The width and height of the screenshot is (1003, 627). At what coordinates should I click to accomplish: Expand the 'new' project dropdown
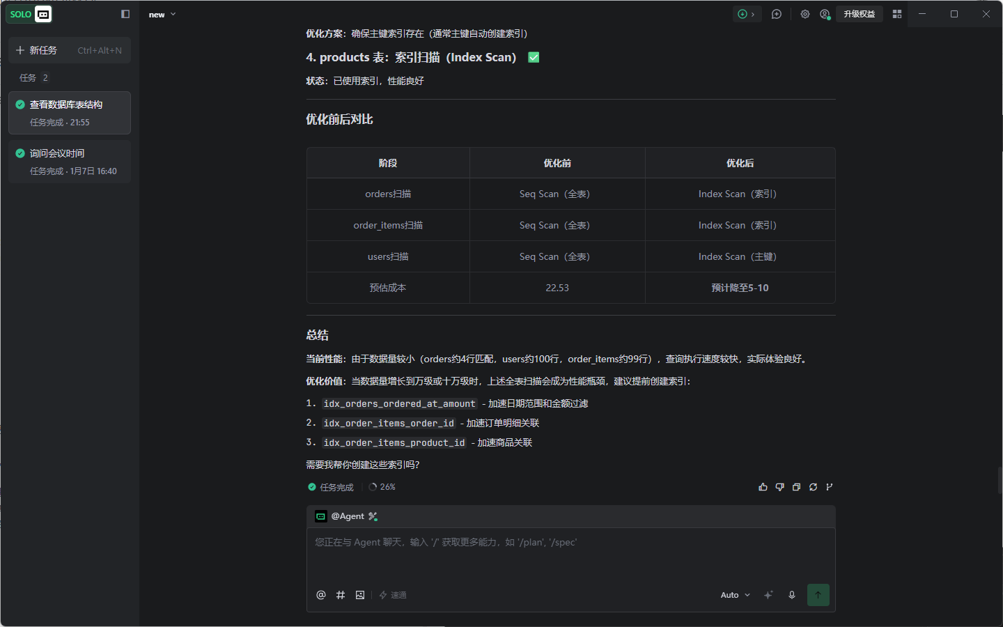click(162, 15)
